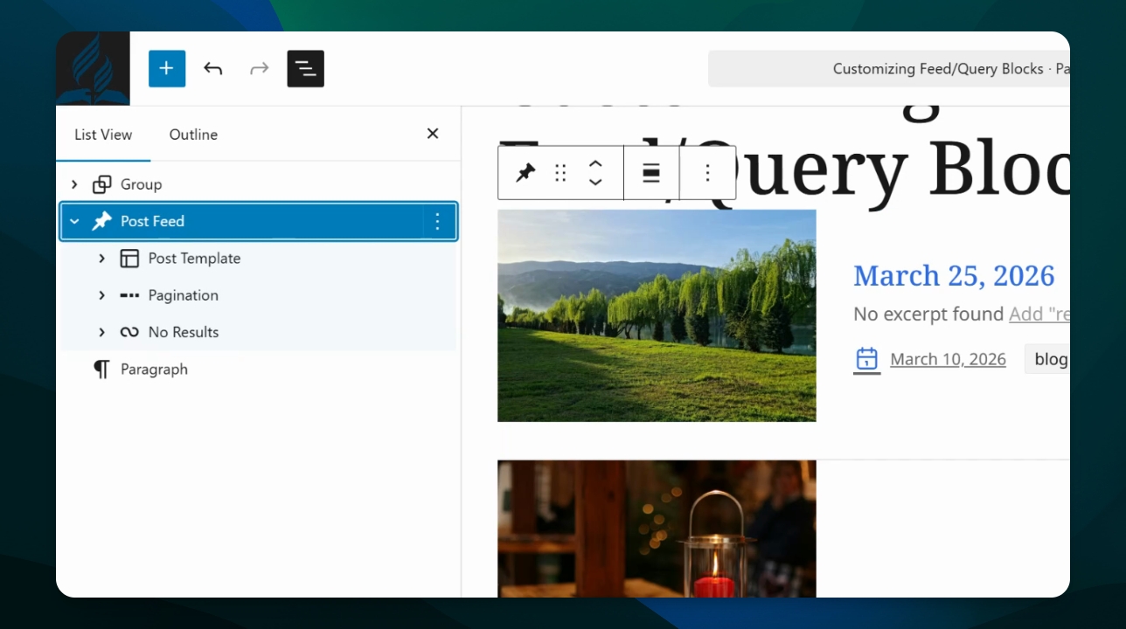
Task: Undo the last change
Action: [213, 68]
